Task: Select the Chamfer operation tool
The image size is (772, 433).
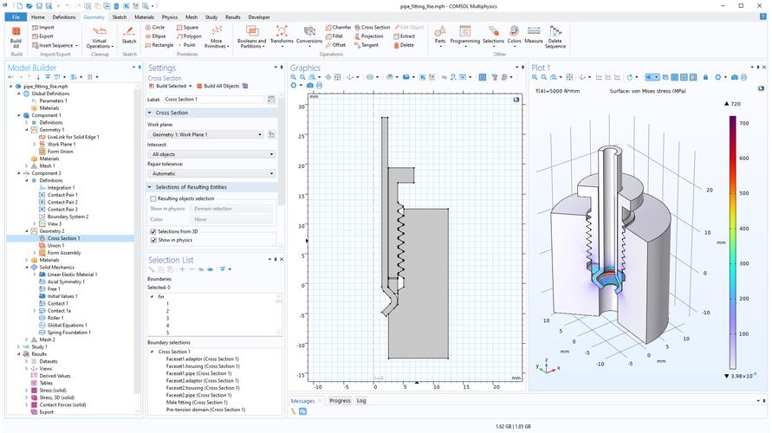Action: click(338, 27)
